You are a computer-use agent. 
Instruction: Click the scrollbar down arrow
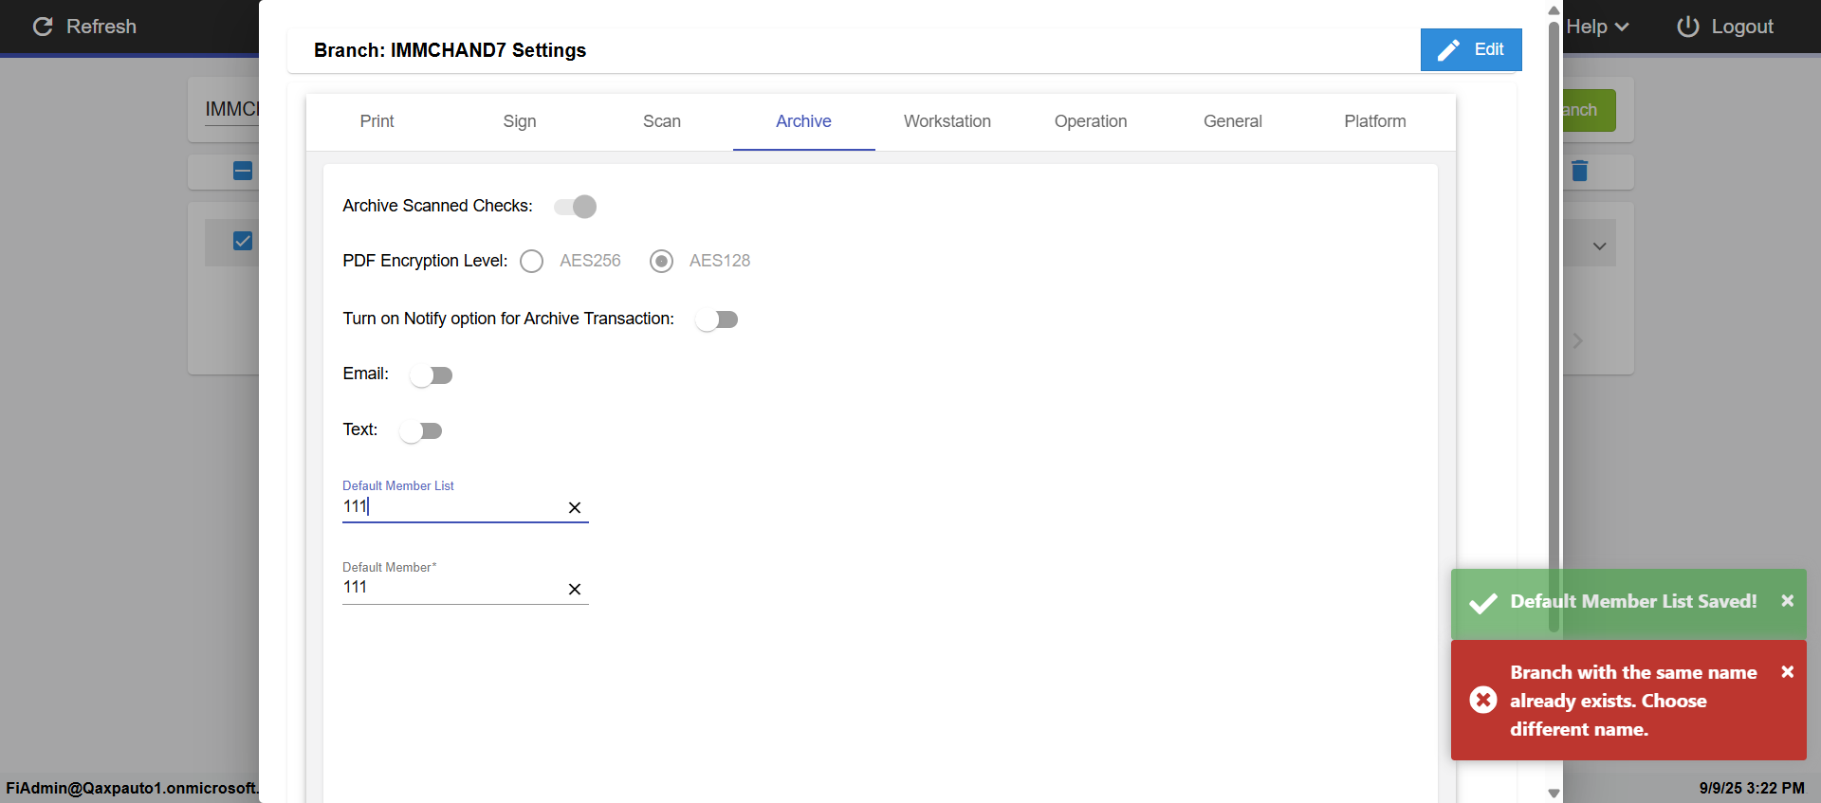coord(1554,794)
